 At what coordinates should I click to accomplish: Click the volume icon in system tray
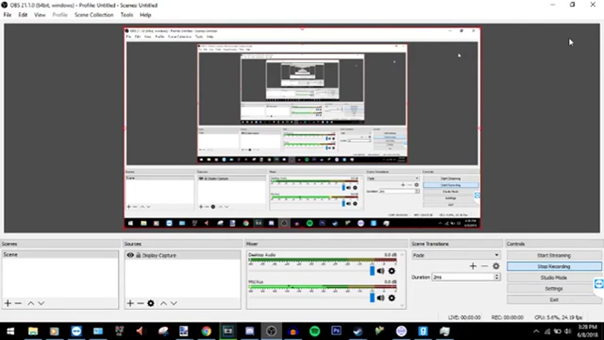pos(568,331)
